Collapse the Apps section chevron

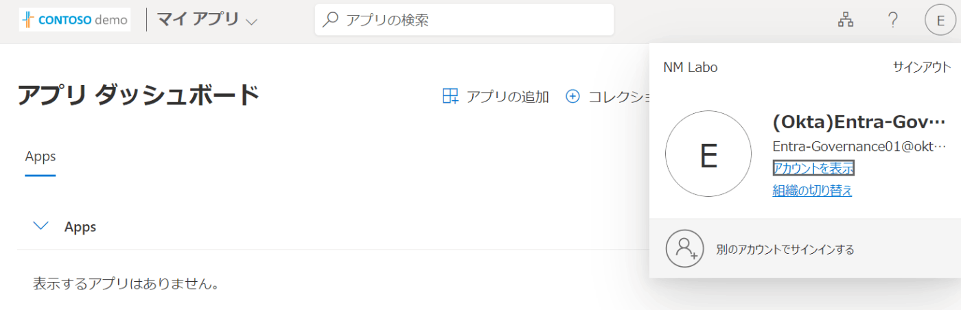point(41,226)
